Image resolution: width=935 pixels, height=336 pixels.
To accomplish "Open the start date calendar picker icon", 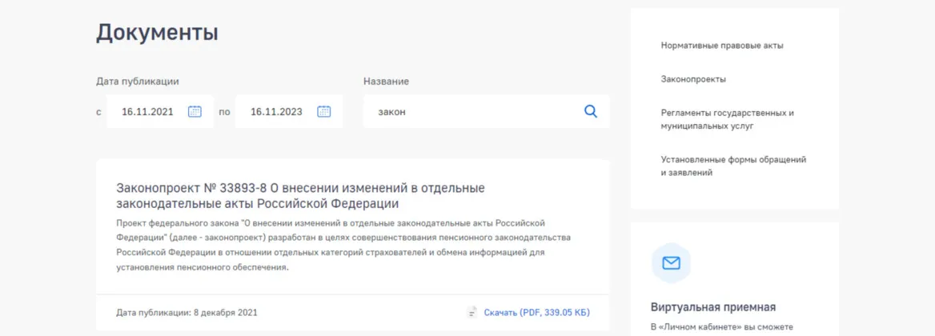I will coord(195,111).
